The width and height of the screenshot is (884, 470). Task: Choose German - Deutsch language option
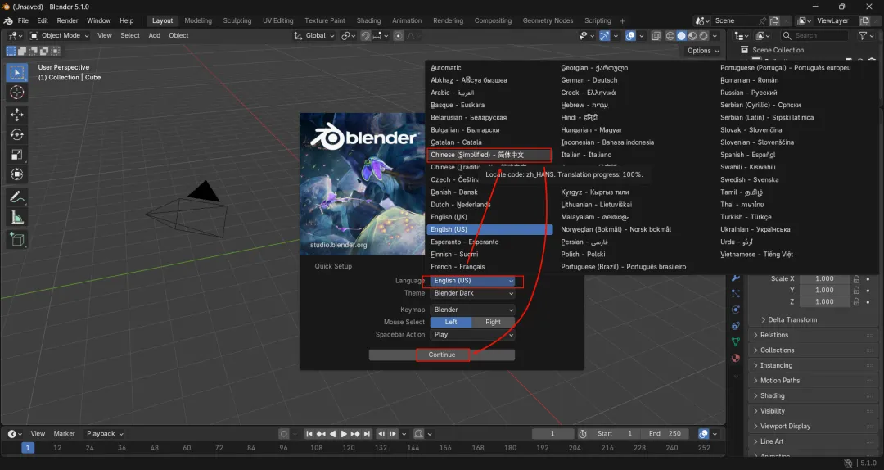coord(589,80)
